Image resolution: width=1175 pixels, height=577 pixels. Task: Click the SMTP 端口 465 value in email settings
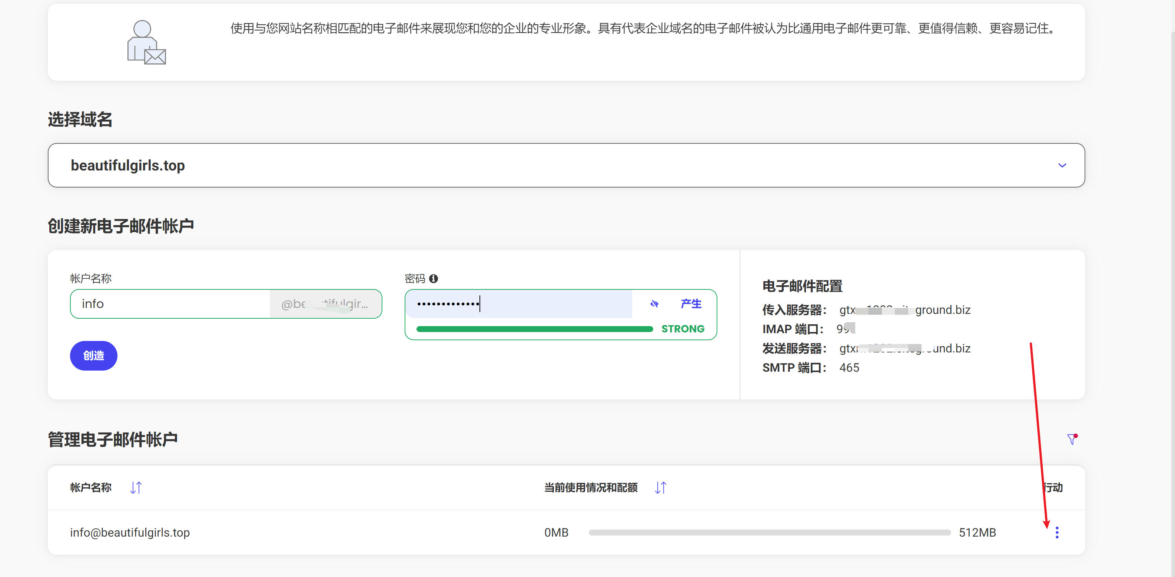tap(849, 367)
